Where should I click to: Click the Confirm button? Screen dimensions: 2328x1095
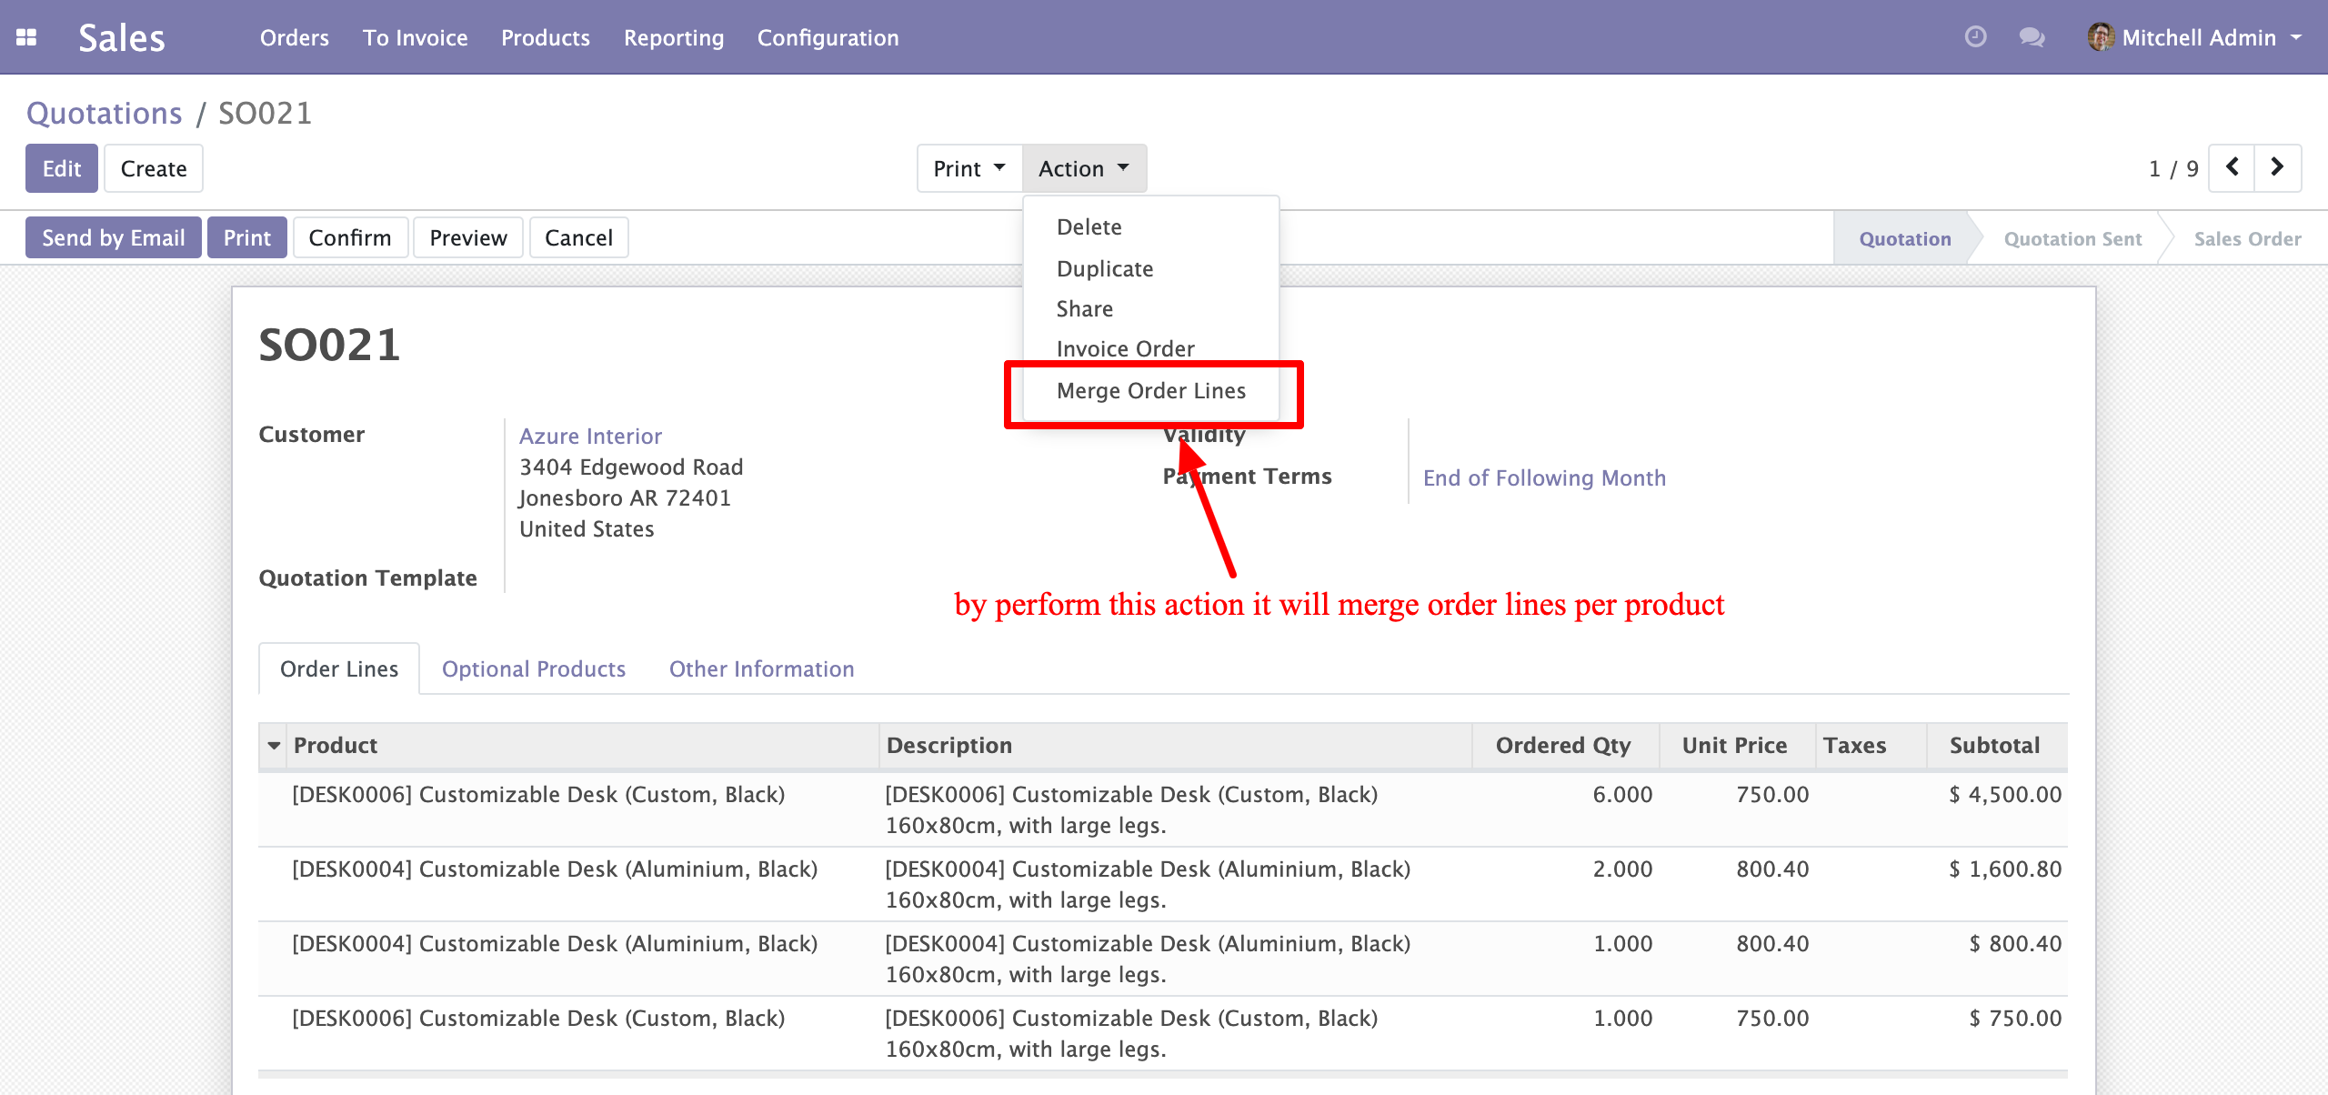(x=350, y=237)
